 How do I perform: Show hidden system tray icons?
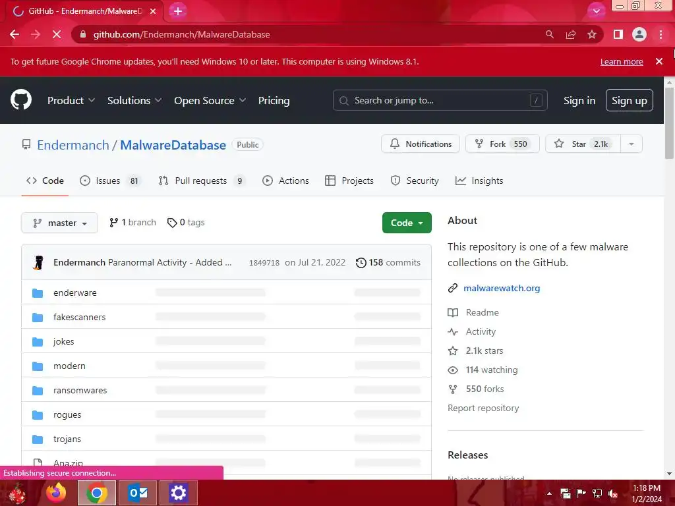coord(549,493)
